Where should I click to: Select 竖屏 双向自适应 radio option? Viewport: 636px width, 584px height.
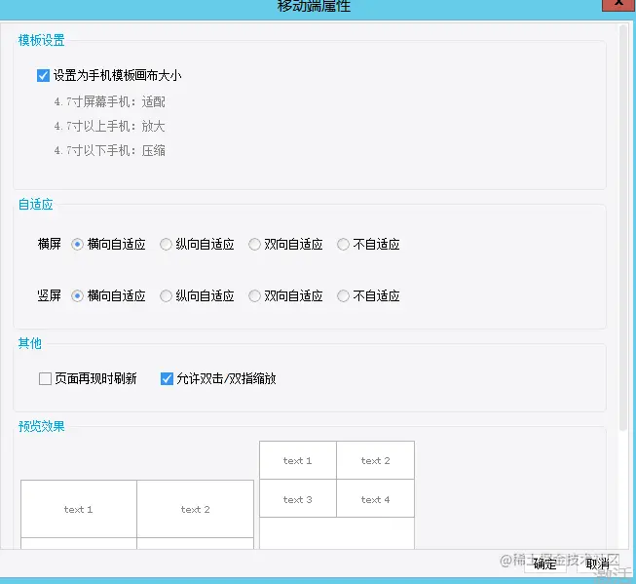pyautogui.click(x=254, y=295)
